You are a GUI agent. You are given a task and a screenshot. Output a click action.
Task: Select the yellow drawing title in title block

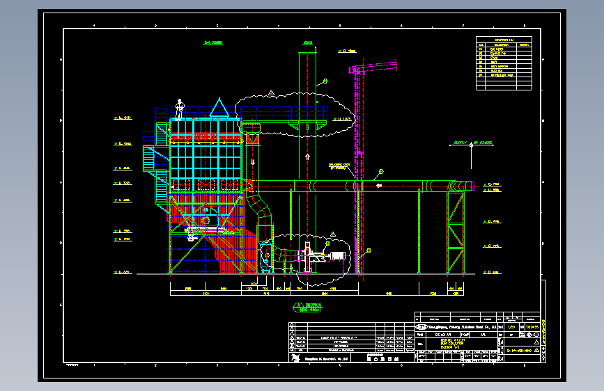(452, 344)
